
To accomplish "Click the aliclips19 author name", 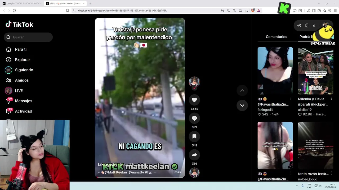I will pyautogui.click(x=305, y=110).
